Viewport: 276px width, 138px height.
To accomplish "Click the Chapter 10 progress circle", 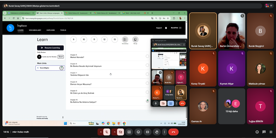I will [147, 101].
